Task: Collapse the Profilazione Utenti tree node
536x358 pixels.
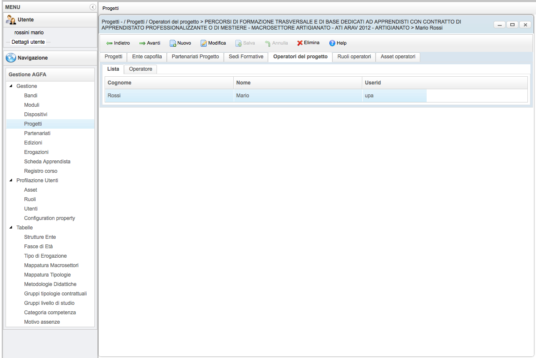Action: (x=11, y=181)
